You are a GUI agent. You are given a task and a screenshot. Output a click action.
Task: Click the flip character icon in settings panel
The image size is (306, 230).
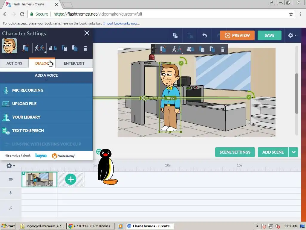coord(53,48)
